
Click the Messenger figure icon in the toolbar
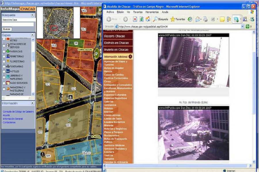tap(252, 19)
